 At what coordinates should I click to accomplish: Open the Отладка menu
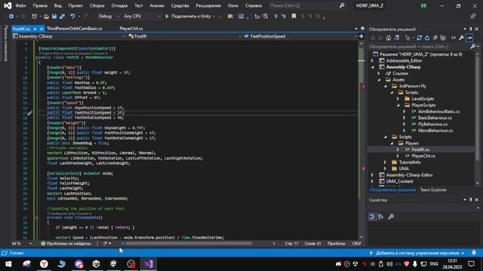[119, 5]
